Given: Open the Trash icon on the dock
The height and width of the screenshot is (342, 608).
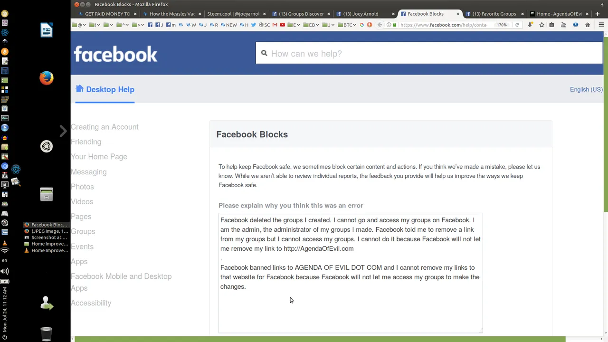Looking at the screenshot, I should click(46, 334).
